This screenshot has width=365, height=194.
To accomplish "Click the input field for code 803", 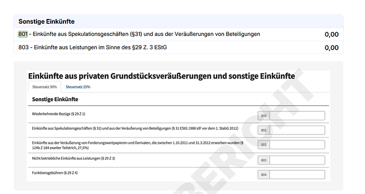I will click(297, 160).
